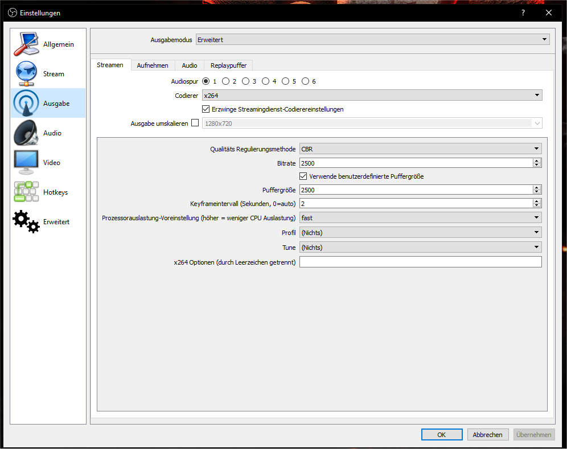The width and height of the screenshot is (567, 449).
Task: Click the Erweitert gears icon
Action: click(x=26, y=222)
